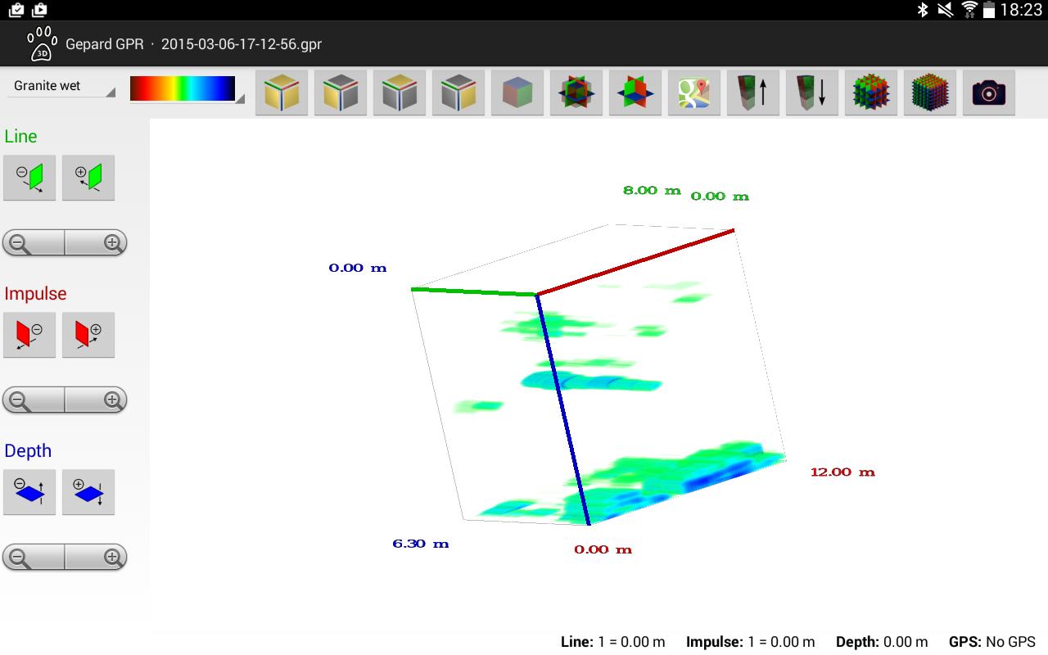Viewport: 1048px width, 655px height.
Task: Click the muted sound status icon
Action: click(945, 10)
